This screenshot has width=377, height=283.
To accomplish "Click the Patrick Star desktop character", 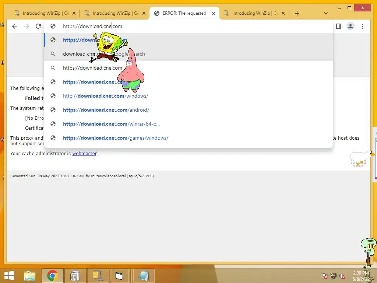I will click(x=131, y=70).
